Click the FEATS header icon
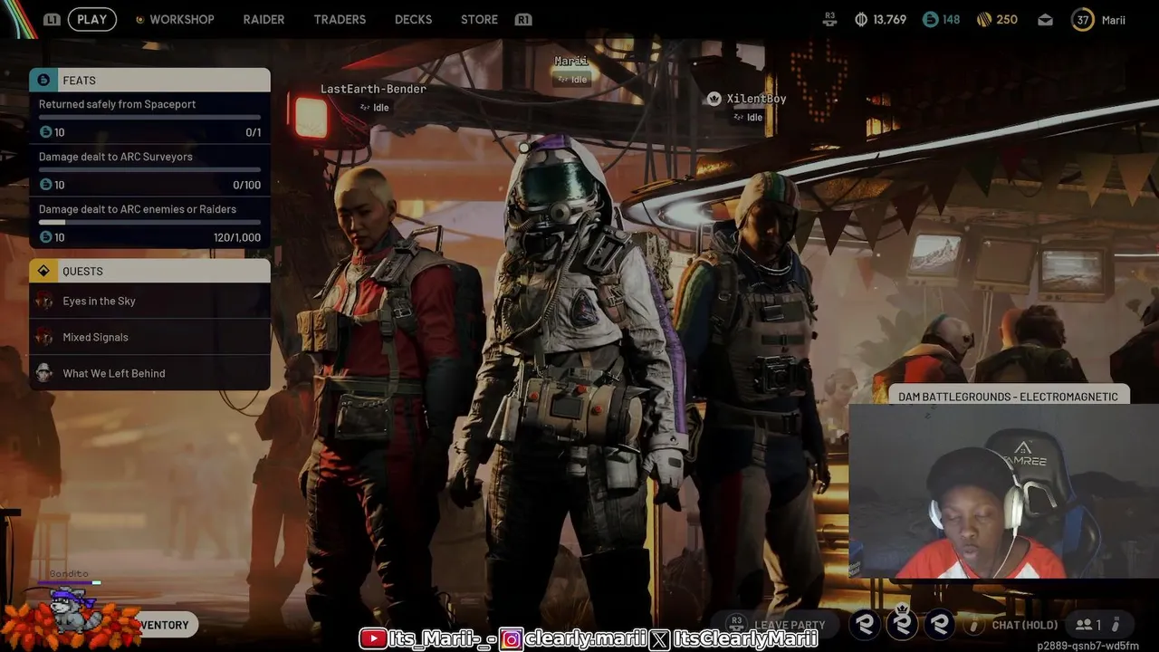 (43, 80)
